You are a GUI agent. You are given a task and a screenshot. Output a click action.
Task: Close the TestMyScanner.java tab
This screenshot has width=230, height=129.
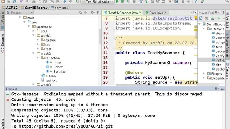tap(140, 13)
